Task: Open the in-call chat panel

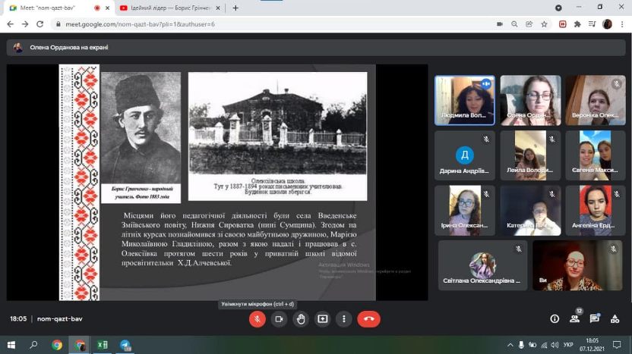Action: 594,319
